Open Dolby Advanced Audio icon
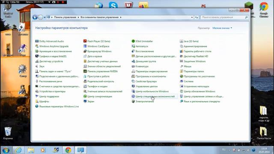 (37, 41)
